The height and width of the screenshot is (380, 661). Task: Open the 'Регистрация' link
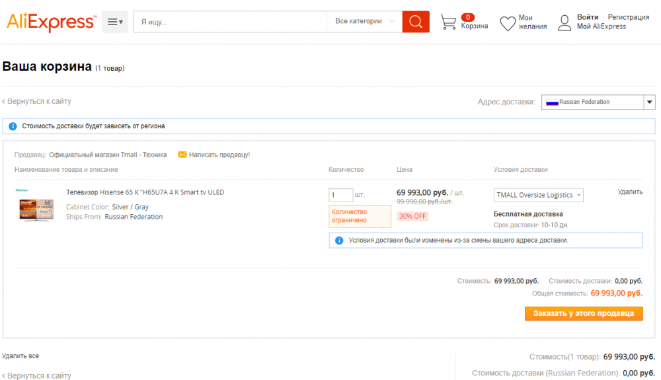click(x=628, y=17)
